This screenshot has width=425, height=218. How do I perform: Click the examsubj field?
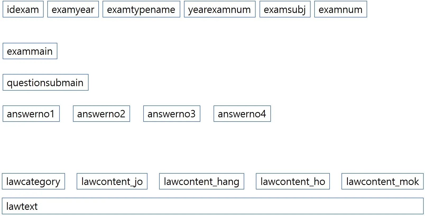pos(285,10)
